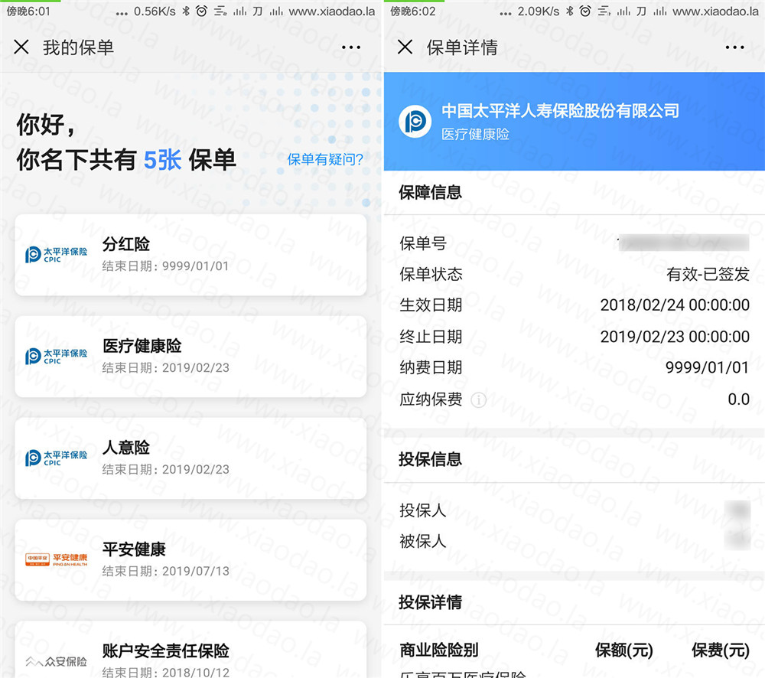Screen dimensions: 765x678
Task: Close the 保单详情 page with the X icon
Action: [405, 47]
